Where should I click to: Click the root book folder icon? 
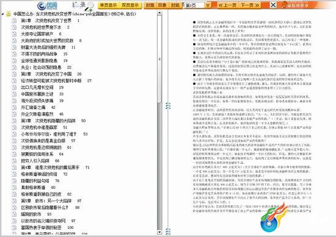(x=9, y=14)
